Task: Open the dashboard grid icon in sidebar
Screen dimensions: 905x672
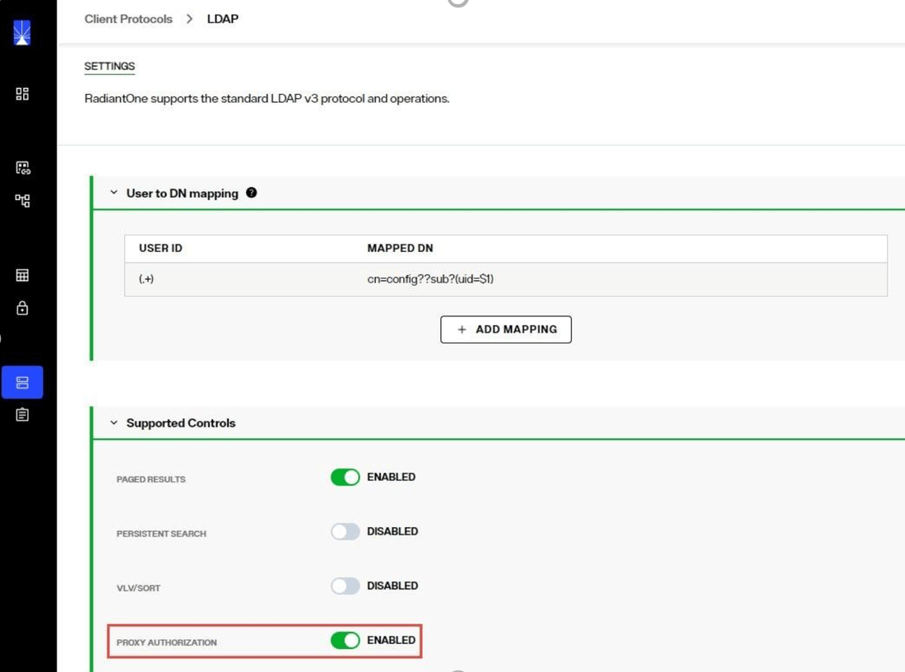Action: [x=22, y=94]
